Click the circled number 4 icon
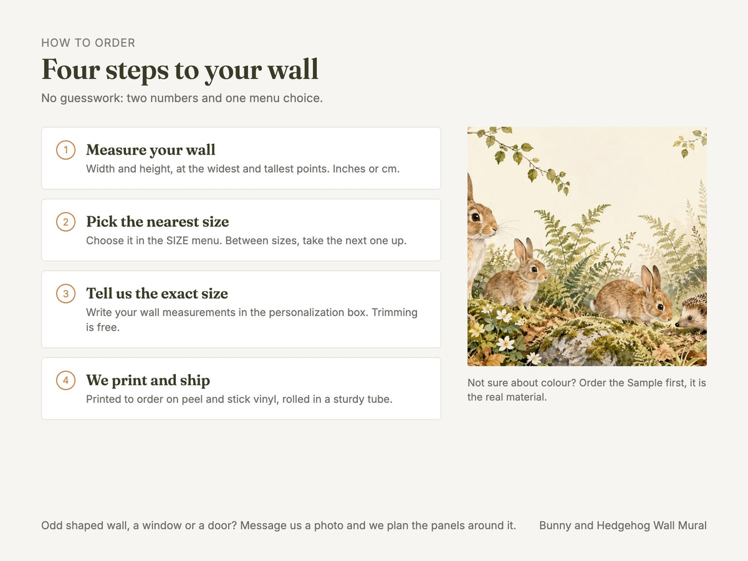Screen dimensions: 748x561 pyautogui.click(x=65, y=380)
